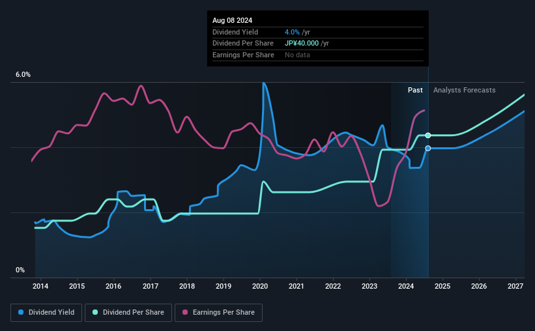Select the 2027 x-axis year label
Screen dimensions: 535x331
tap(515, 286)
